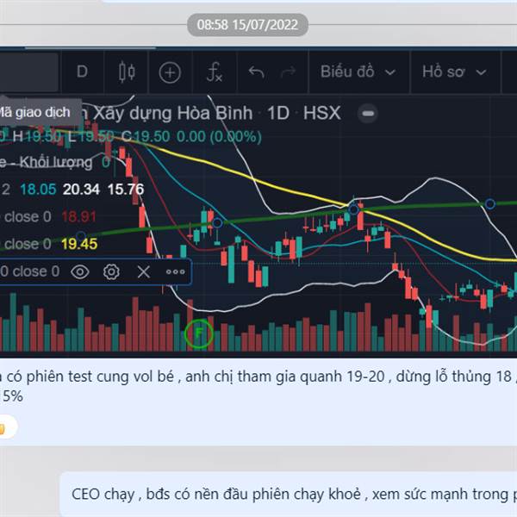Open the candlestick chart style selector

(127, 72)
